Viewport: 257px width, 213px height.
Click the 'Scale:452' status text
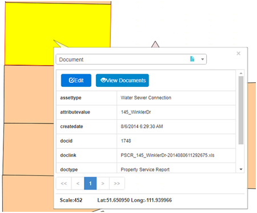click(x=71, y=200)
